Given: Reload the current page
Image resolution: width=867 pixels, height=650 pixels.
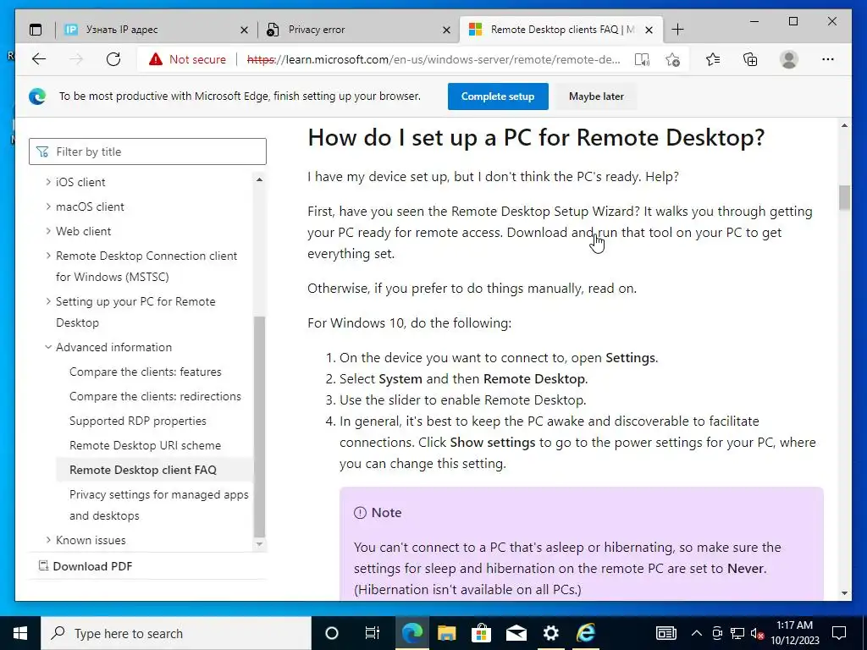Looking at the screenshot, I should tap(113, 59).
